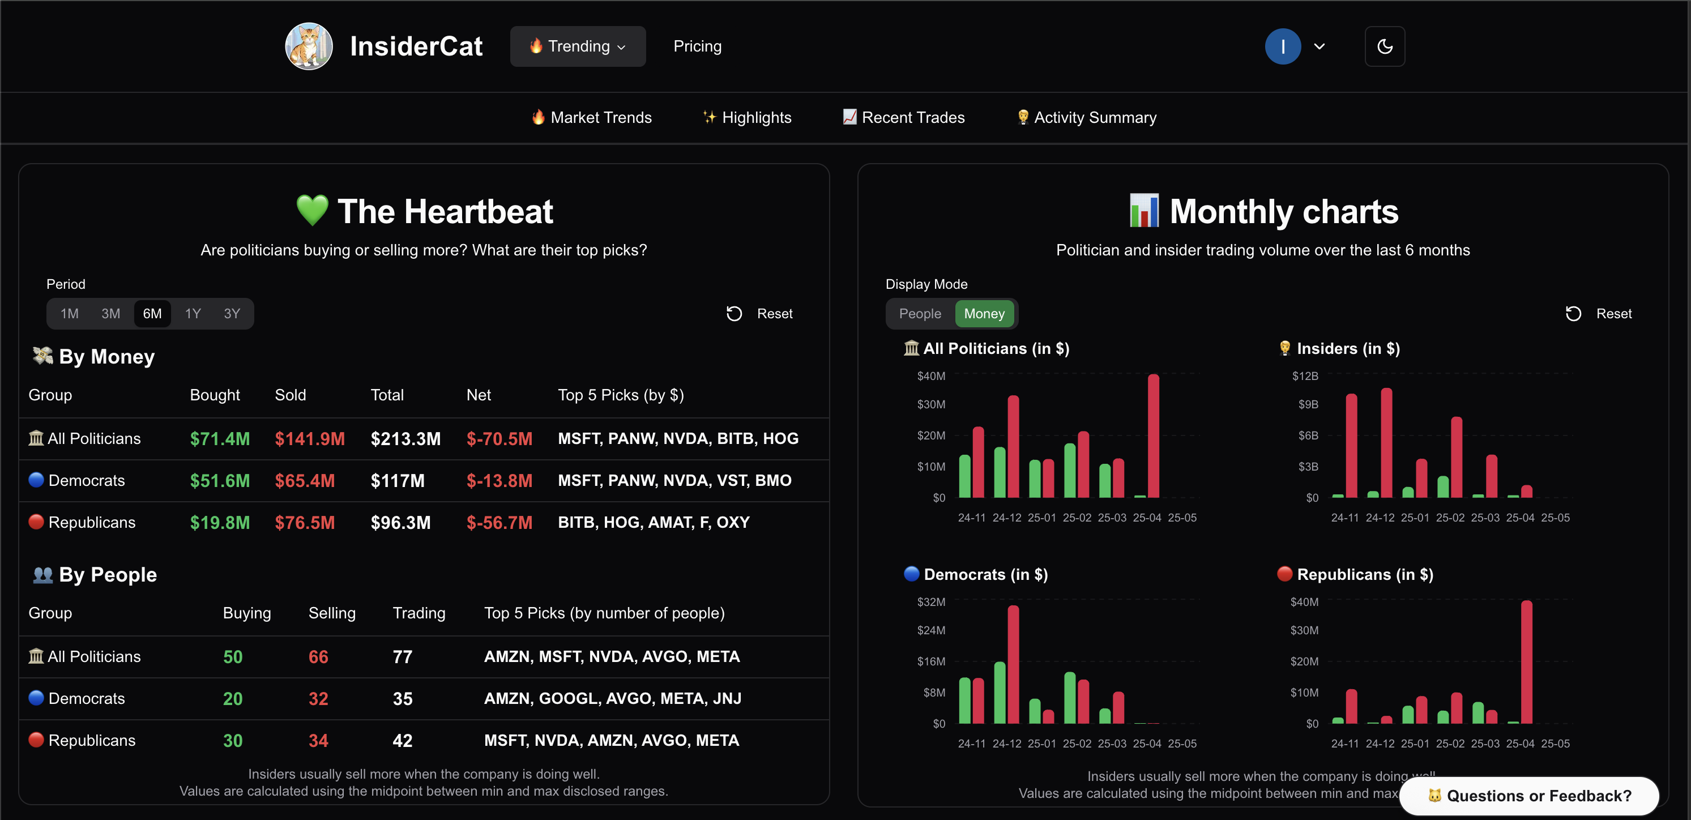1691x820 pixels.
Task: Click the green heart Heartbeat icon
Action: pyautogui.click(x=312, y=211)
